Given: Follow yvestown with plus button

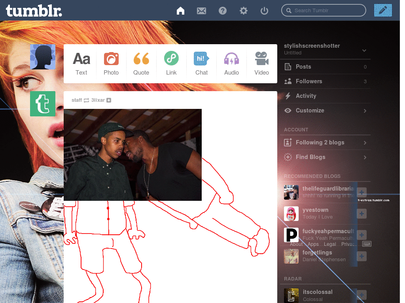Looking at the screenshot, I should point(361,213).
